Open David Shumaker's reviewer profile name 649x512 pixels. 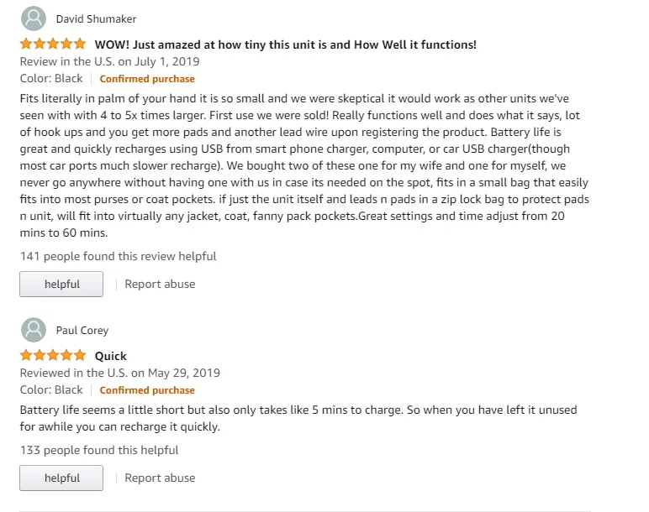coord(96,18)
